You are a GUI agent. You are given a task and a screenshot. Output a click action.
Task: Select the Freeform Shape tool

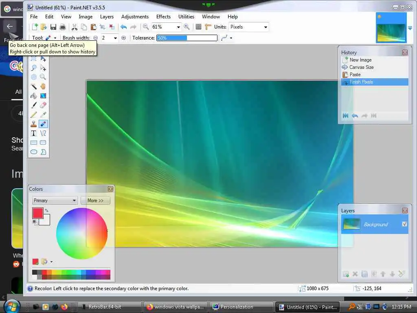[43, 152]
